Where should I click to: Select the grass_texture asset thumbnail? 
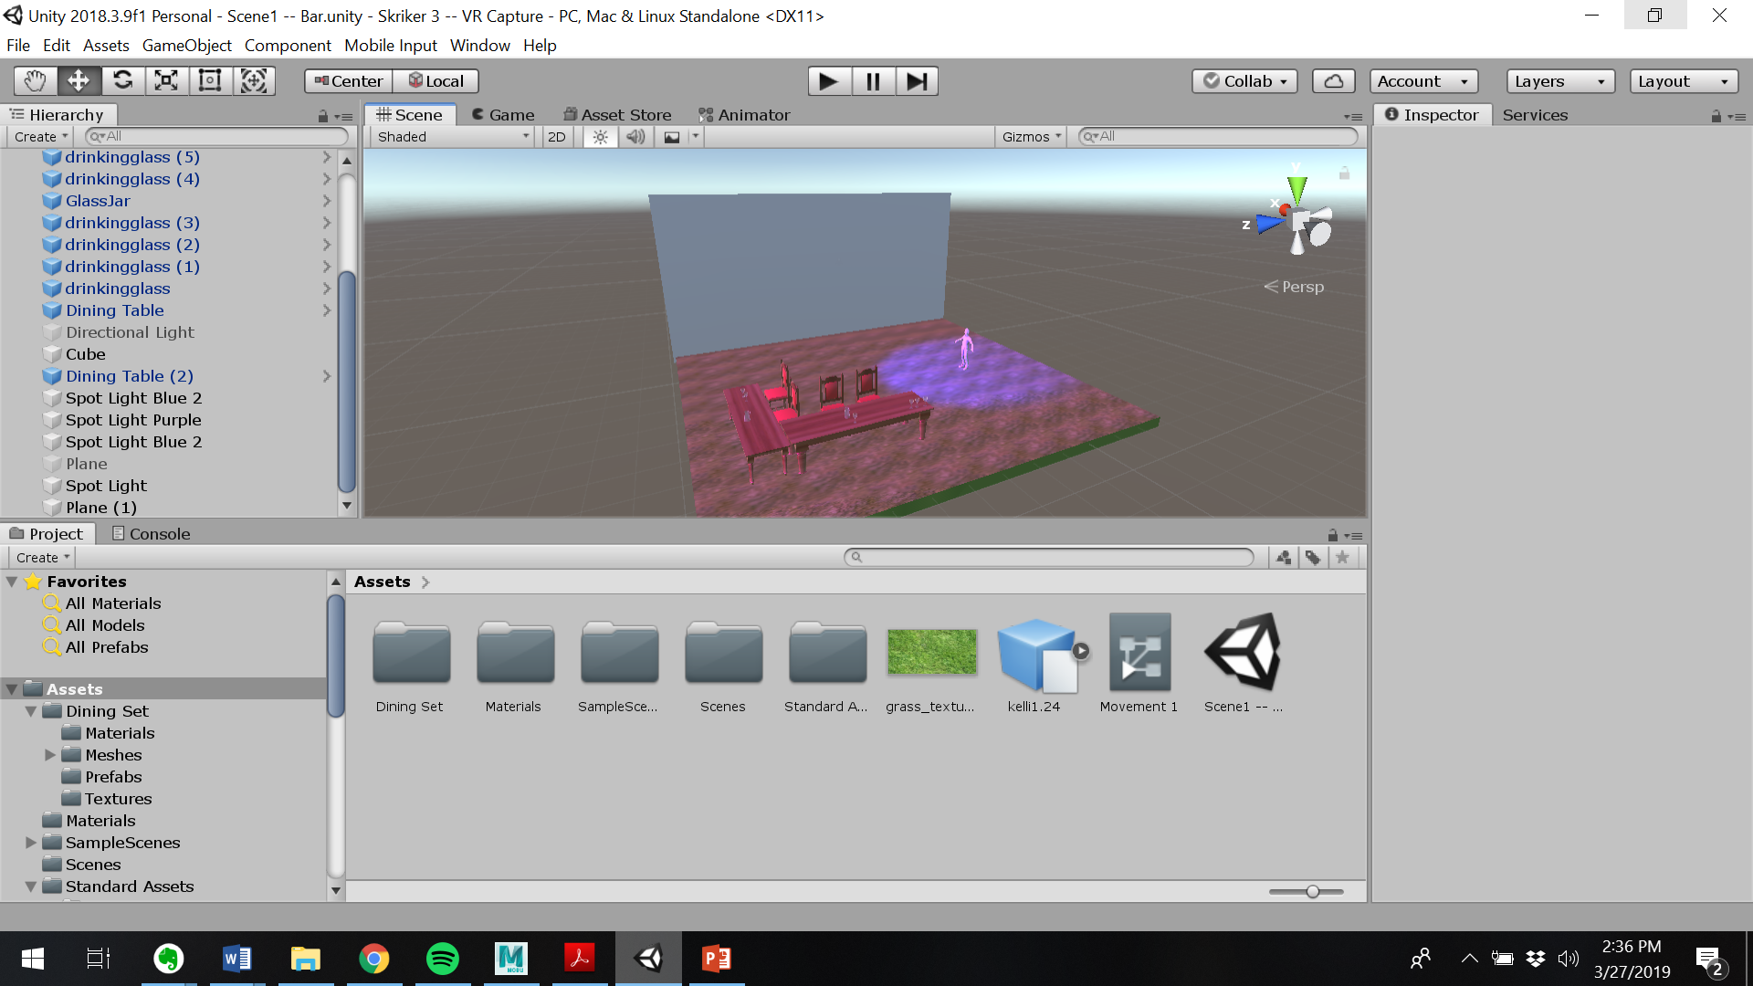click(x=931, y=652)
